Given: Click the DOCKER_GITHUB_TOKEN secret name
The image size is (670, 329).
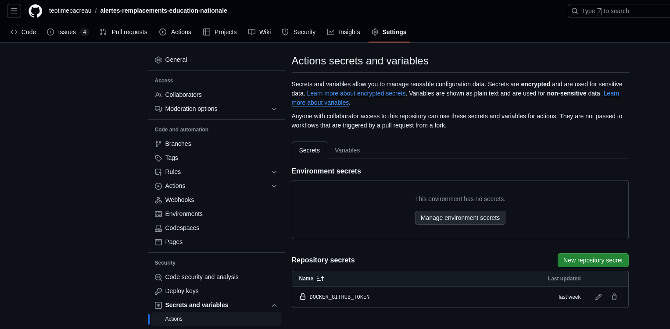Looking at the screenshot, I should (340, 297).
